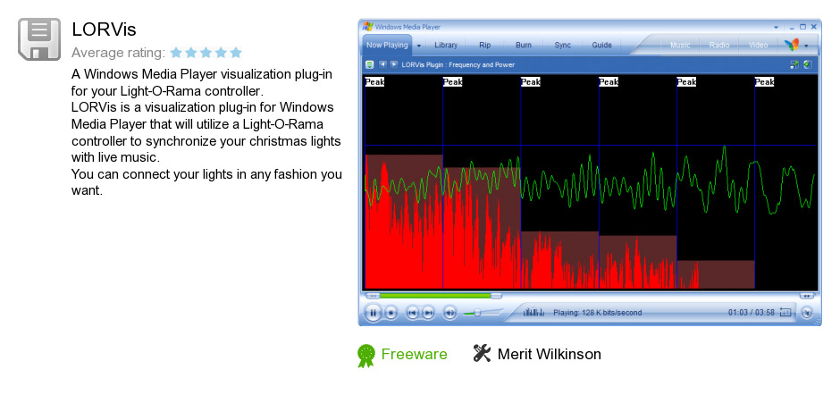Click the Windows logo in the player title bar
This screenshot has width=840, height=395.
tap(367, 26)
